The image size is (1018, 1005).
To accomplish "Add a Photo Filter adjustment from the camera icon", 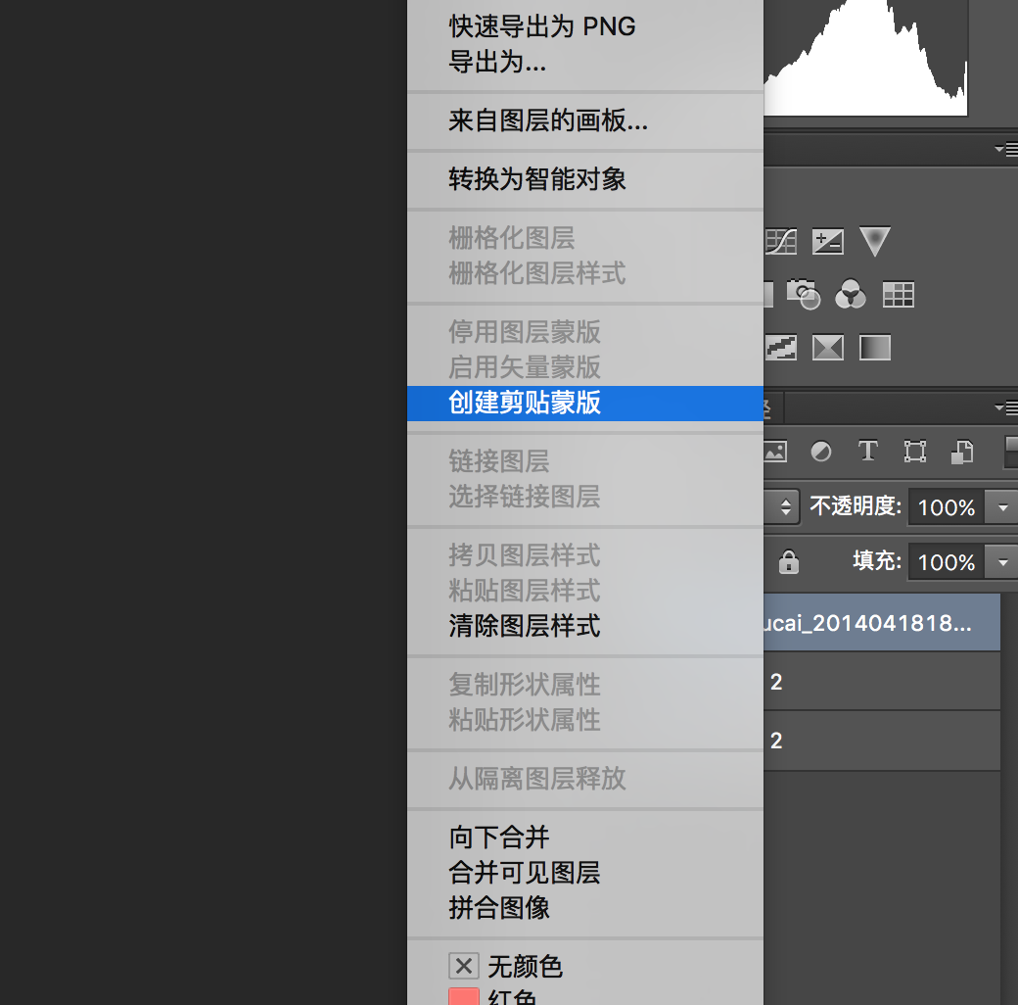I will click(804, 294).
